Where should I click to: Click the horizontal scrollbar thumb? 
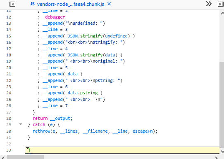click(26, 157)
